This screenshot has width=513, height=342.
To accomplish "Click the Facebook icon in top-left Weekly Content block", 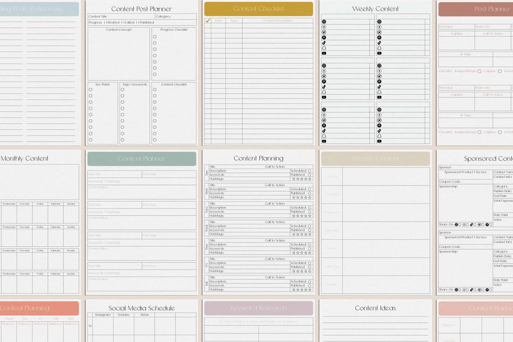I will tap(324, 27).
